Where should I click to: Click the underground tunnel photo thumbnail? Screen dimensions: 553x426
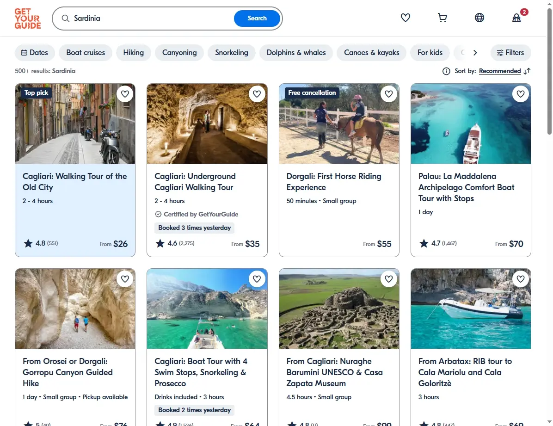[207, 123]
